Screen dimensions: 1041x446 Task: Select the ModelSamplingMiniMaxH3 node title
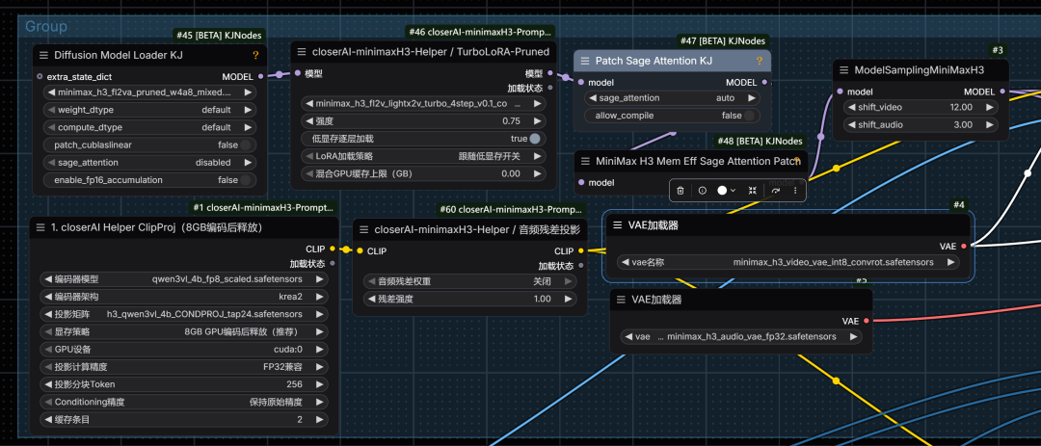tap(919, 70)
